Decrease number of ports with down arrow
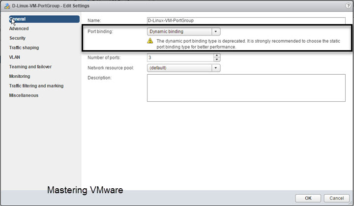354x206 pixels. pyautogui.click(x=217, y=59)
